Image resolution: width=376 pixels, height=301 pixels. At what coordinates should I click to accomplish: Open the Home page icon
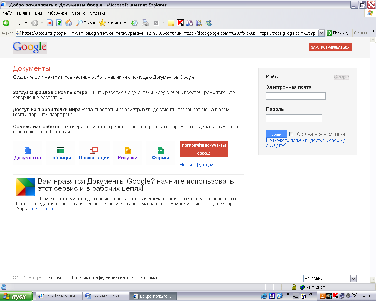tap(68, 23)
